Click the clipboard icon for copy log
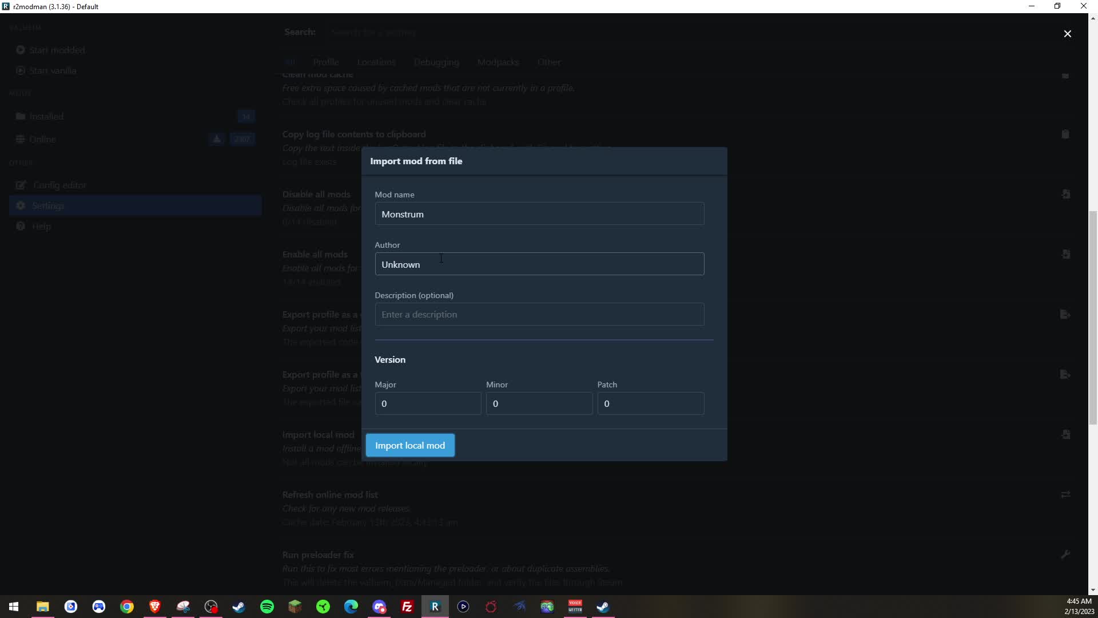The height and width of the screenshot is (618, 1098). (1065, 134)
